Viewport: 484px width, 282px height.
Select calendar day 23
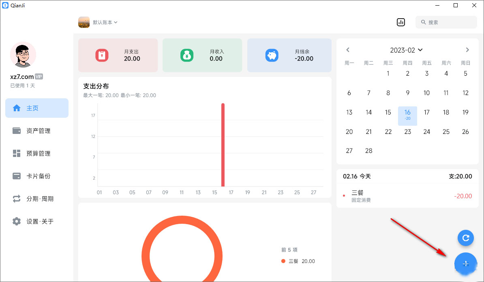(x=407, y=131)
